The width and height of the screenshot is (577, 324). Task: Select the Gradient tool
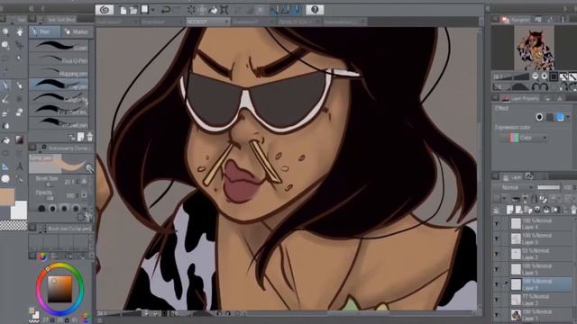(x=20, y=139)
